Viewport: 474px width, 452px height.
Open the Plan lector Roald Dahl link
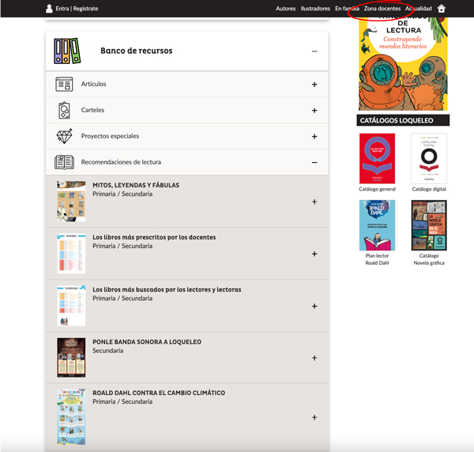coord(377,259)
